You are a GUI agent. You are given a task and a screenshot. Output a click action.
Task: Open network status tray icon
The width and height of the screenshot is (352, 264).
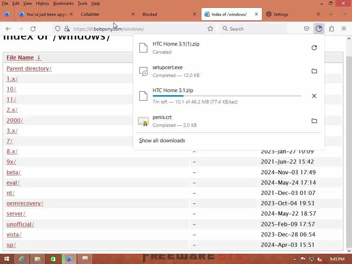311,259
